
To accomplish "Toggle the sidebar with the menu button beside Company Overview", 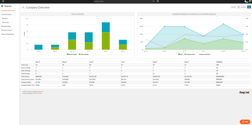I will pyautogui.click(x=23, y=7).
